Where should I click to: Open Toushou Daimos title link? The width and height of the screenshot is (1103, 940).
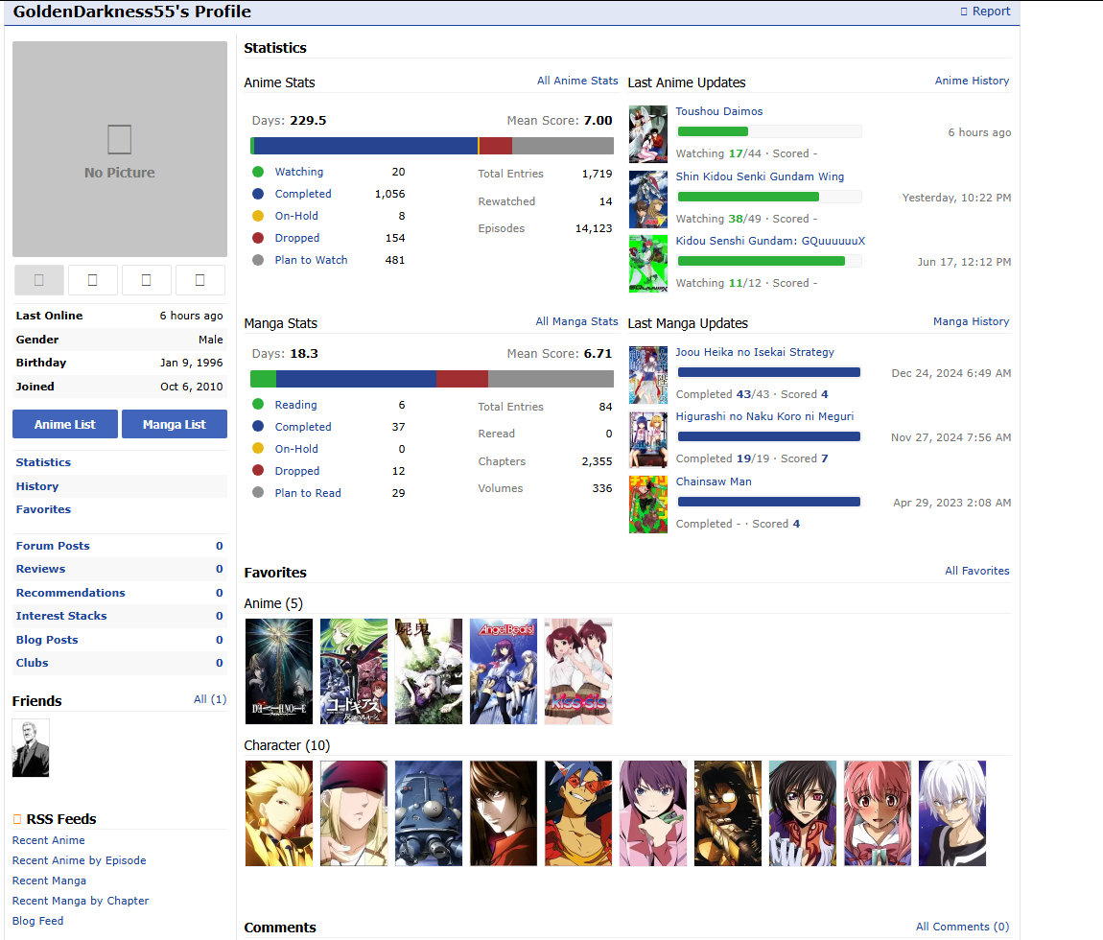pyautogui.click(x=719, y=111)
